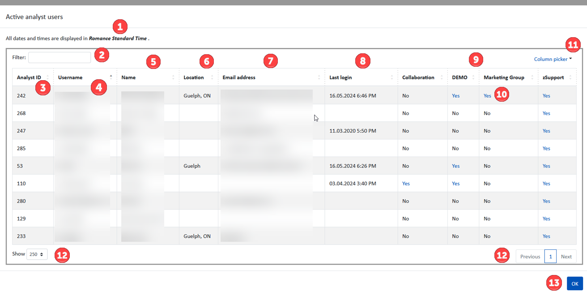Click into the Filter text box
Image resolution: width=587 pixels, height=296 pixels.
pos(60,57)
